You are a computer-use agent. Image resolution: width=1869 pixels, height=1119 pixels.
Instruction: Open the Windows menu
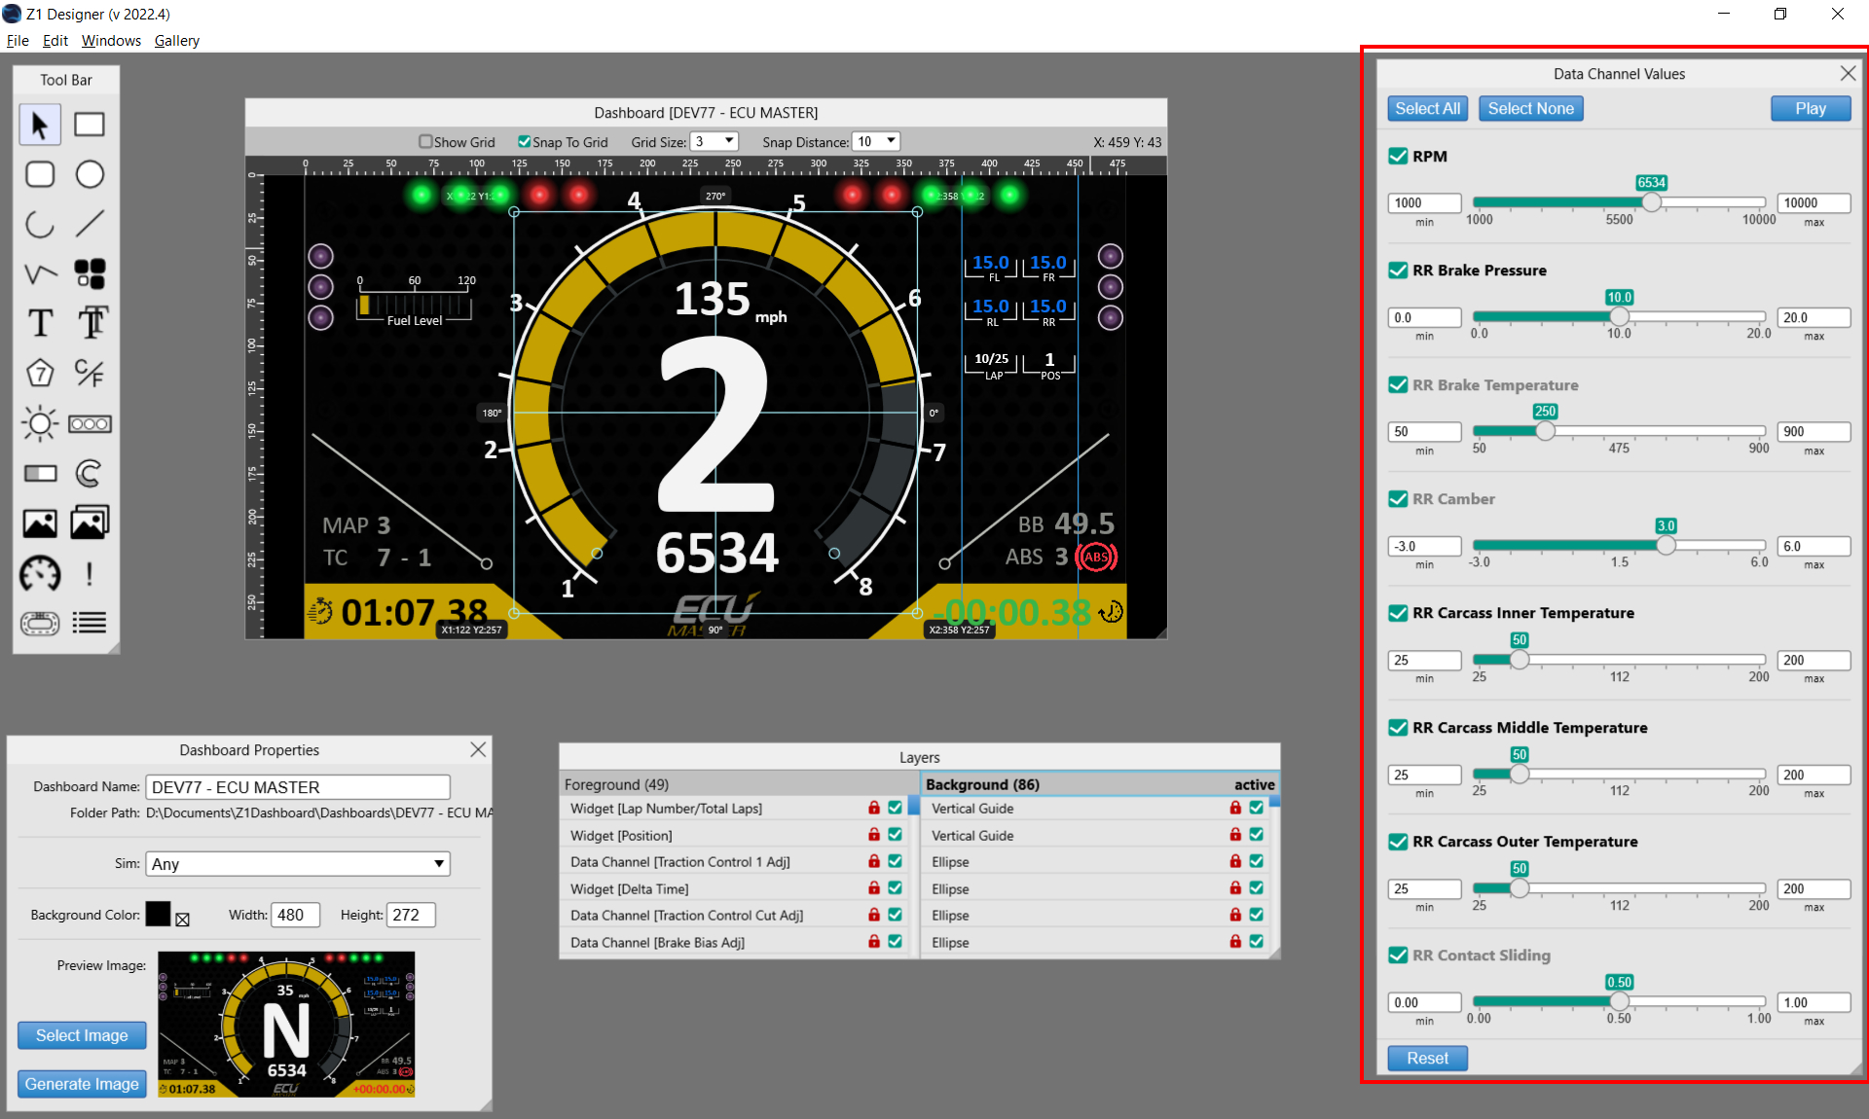pos(111,40)
